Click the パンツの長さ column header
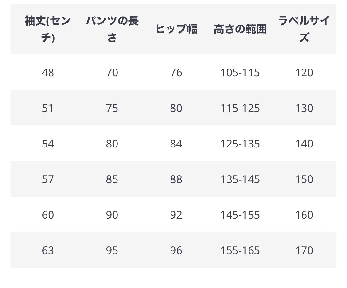This screenshot has height=288, width=347. click(112, 29)
